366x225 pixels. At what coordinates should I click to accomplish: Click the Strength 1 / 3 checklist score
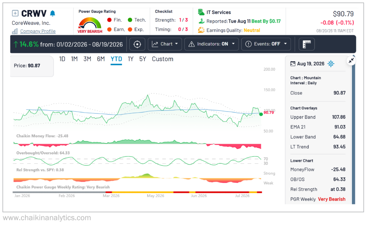coord(183,20)
